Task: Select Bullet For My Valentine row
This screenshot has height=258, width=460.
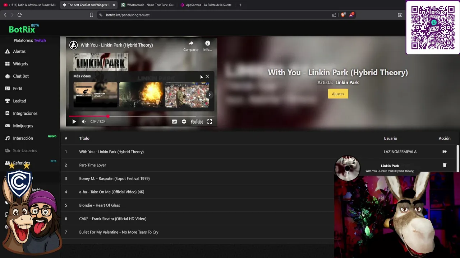Action: tap(197, 232)
